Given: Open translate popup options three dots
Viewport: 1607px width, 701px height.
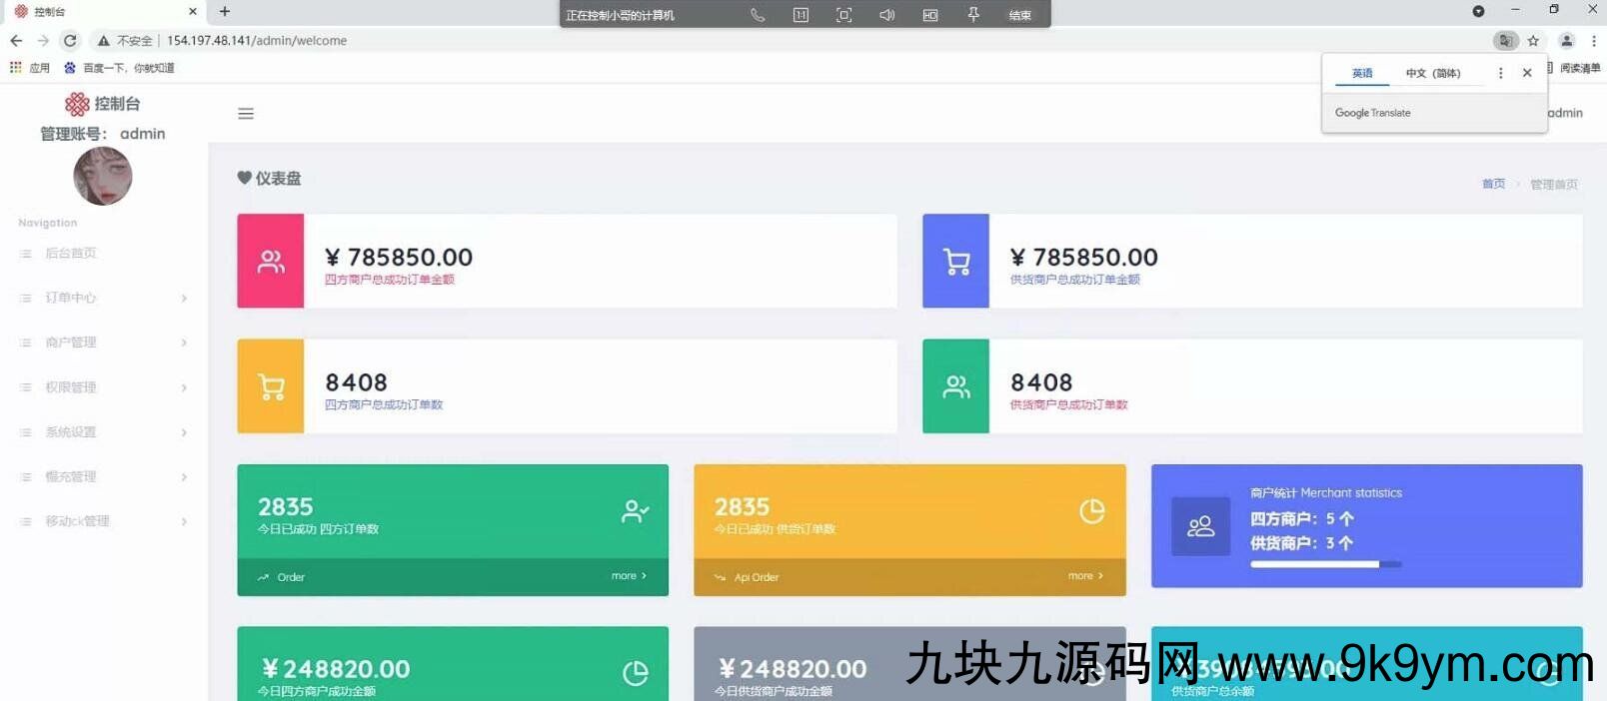Looking at the screenshot, I should tap(1500, 73).
